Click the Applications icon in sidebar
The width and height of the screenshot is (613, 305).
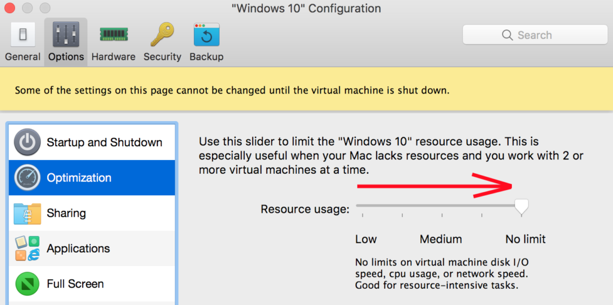(27, 248)
